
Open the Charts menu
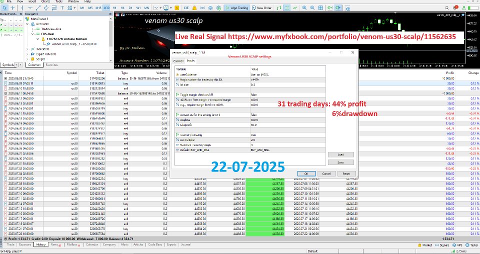[45, 1]
